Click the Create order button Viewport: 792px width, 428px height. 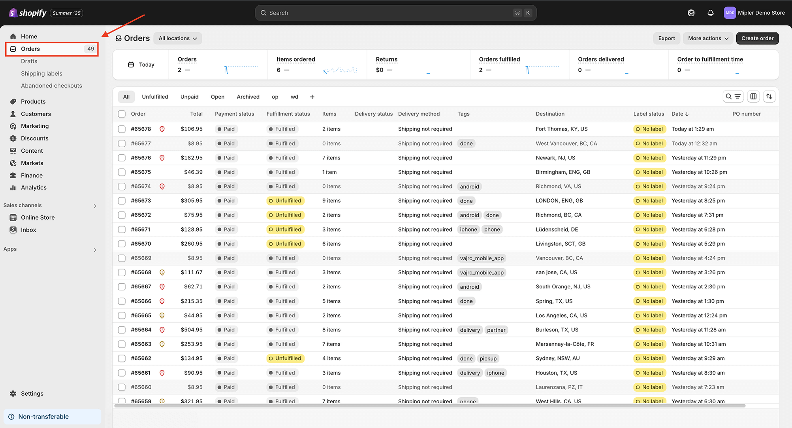pos(757,38)
